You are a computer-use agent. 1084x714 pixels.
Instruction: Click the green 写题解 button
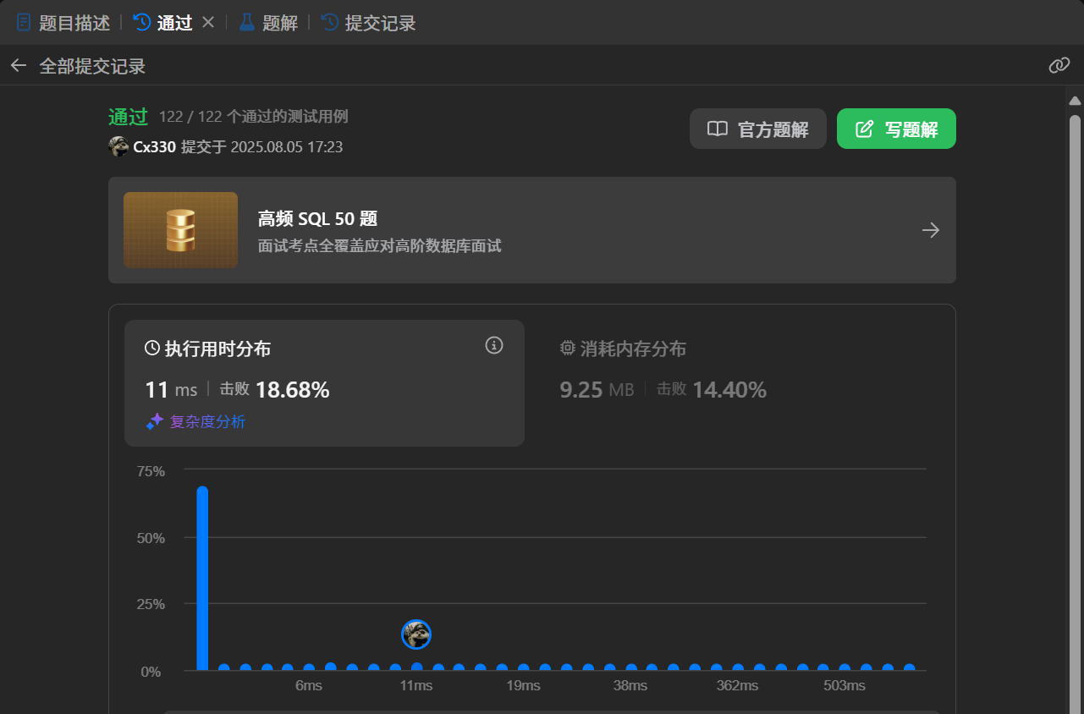point(896,129)
